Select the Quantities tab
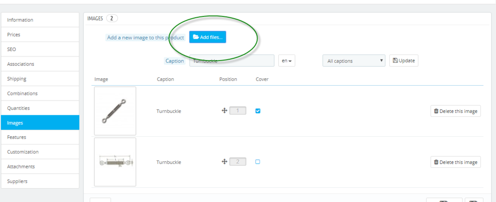This screenshot has height=202, width=496. pyautogui.click(x=40, y=108)
